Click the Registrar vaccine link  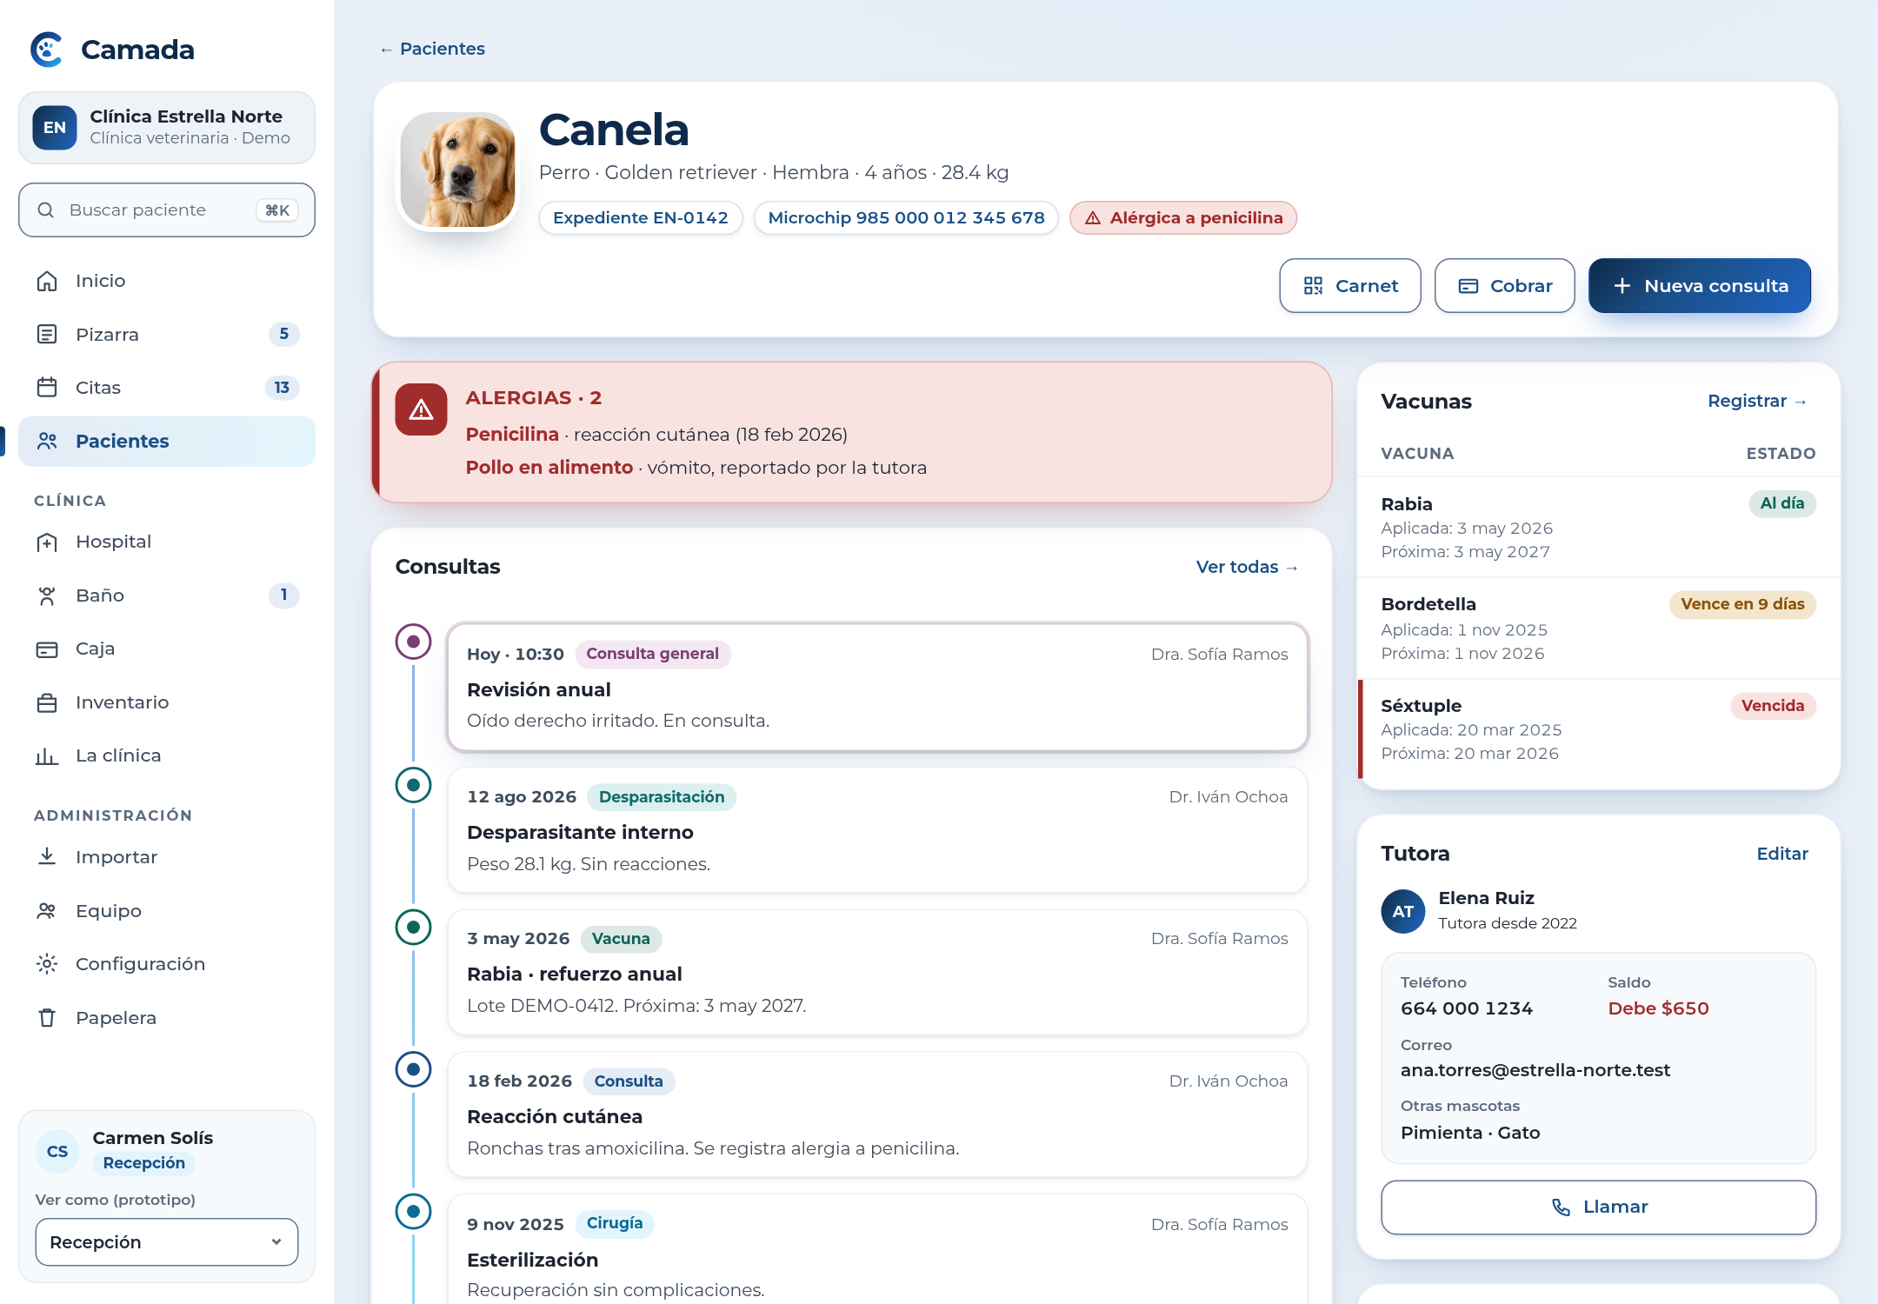[1758, 401]
